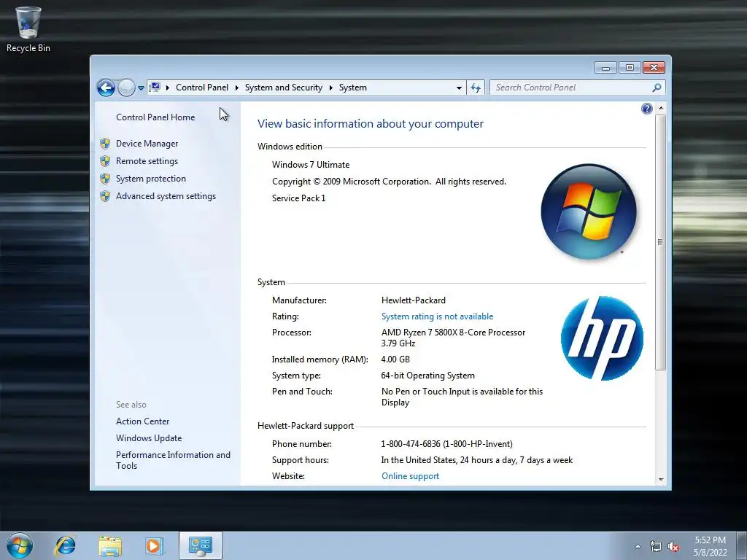This screenshot has width=747, height=560.
Task: Click the scrollbar down arrow
Action: (661, 480)
